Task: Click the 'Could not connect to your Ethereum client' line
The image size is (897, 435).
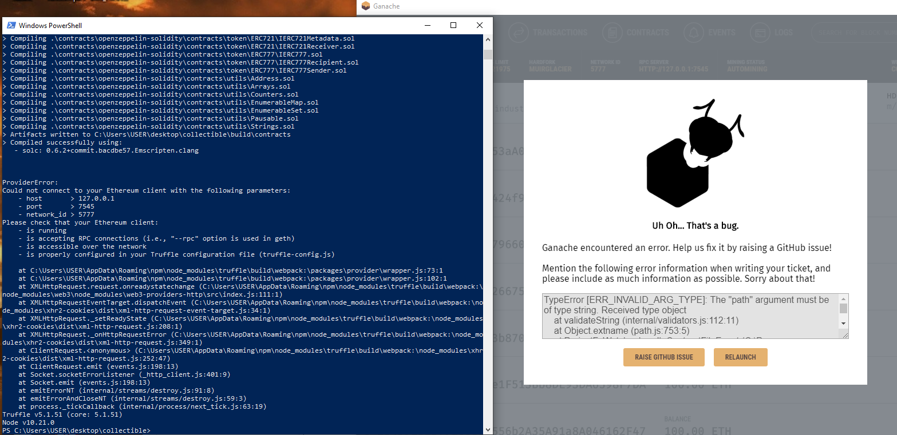Action: click(147, 190)
